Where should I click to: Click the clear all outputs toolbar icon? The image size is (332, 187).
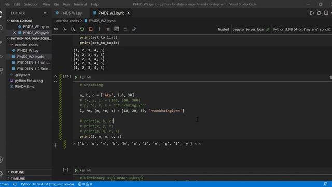click(108, 29)
